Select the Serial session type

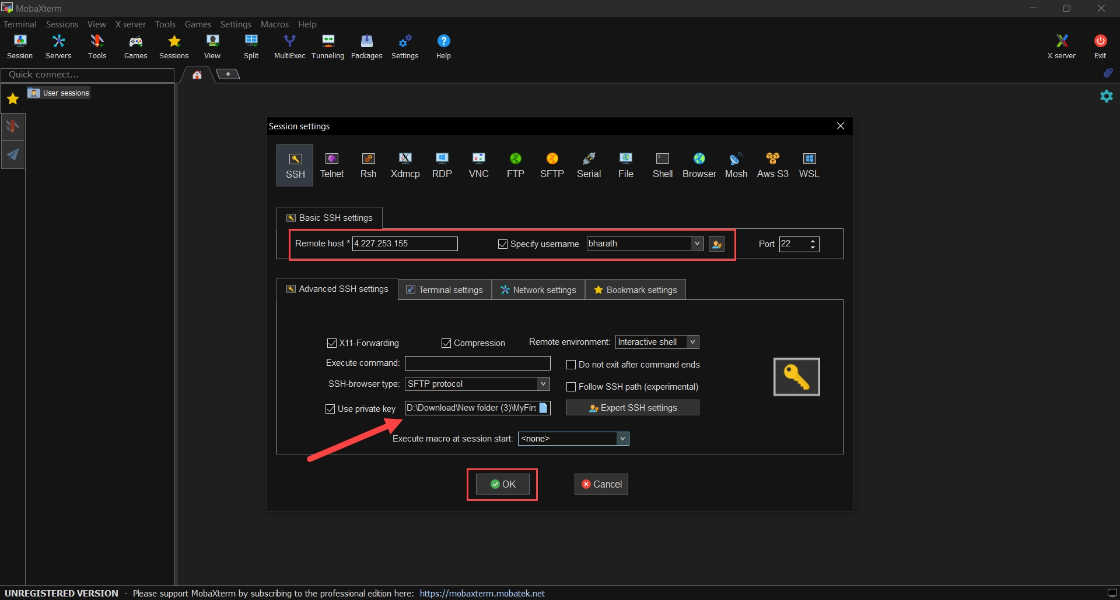point(589,165)
